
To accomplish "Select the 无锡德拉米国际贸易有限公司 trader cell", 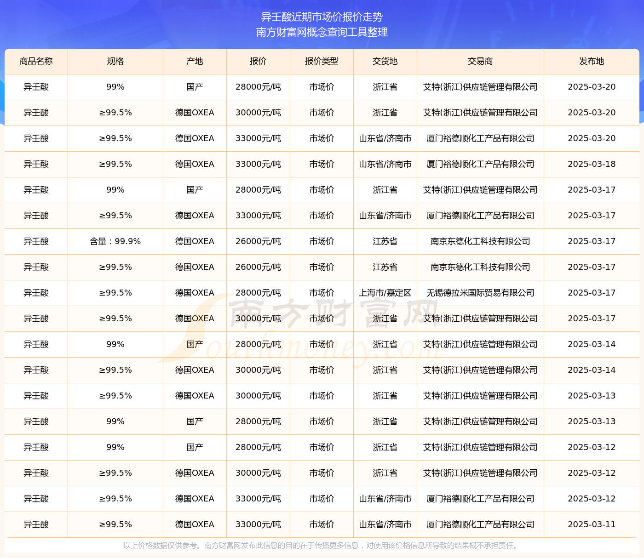I will tap(480, 293).
